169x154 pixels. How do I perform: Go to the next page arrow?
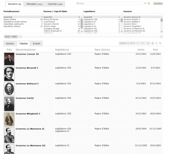138,43
